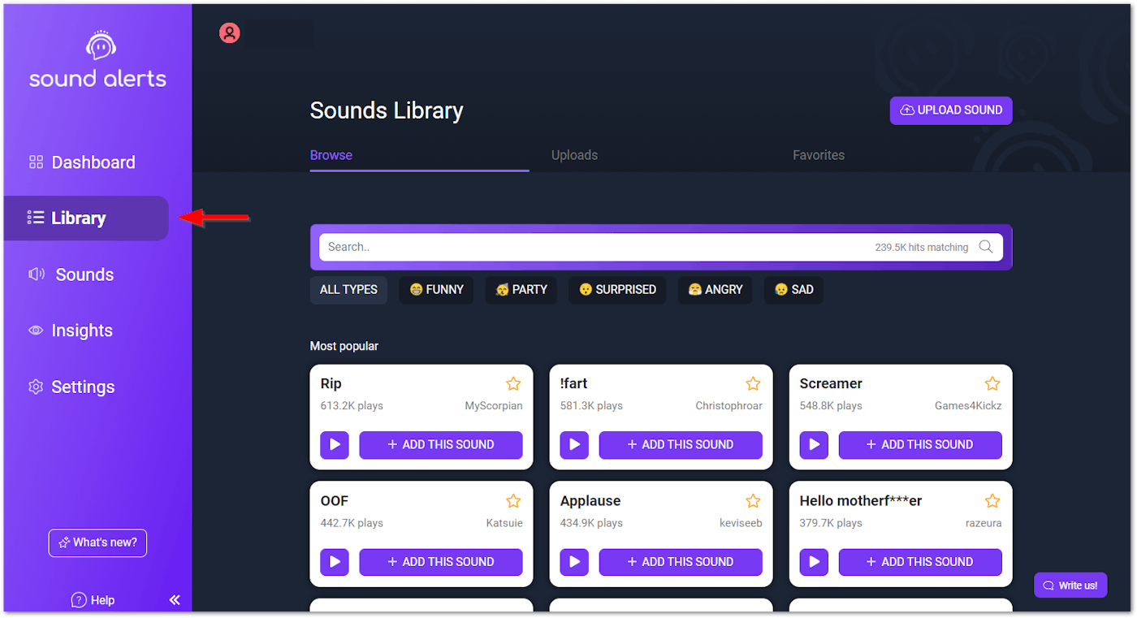The image size is (1137, 618).
Task: Star the Screamer sound
Action: pyautogui.click(x=992, y=383)
